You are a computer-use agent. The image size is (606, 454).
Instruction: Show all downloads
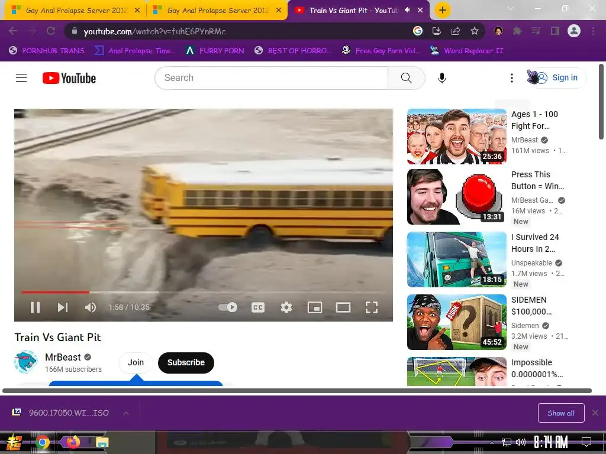tap(561, 413)
